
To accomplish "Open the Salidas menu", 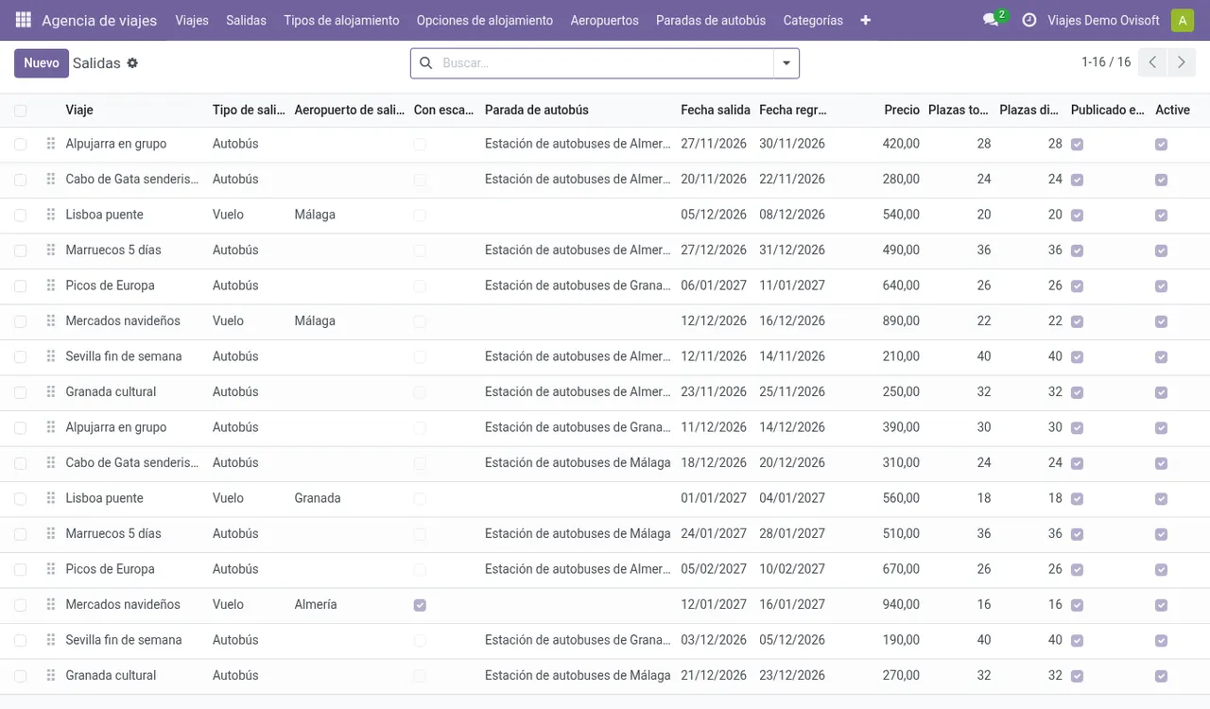I will 246,20.
